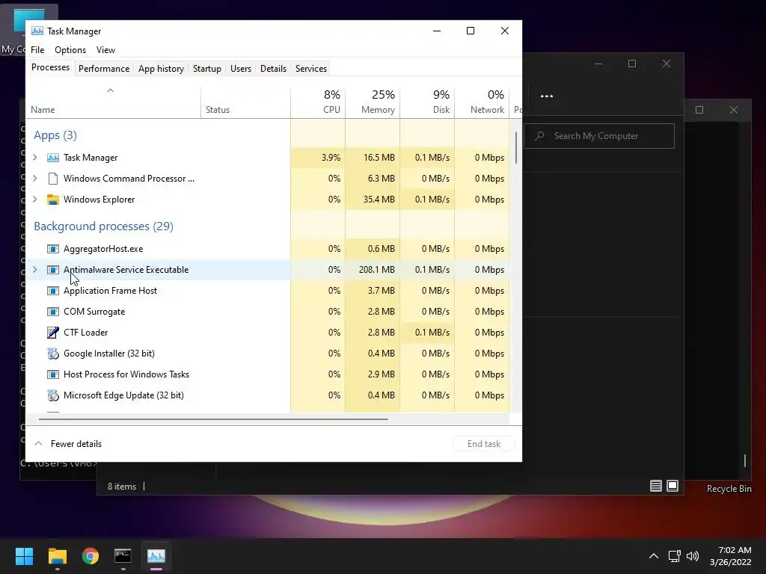766x574 pixels.
Task: Click the Task Manager title bar icon
Action: pyautogui.click(x=37, y=31)
